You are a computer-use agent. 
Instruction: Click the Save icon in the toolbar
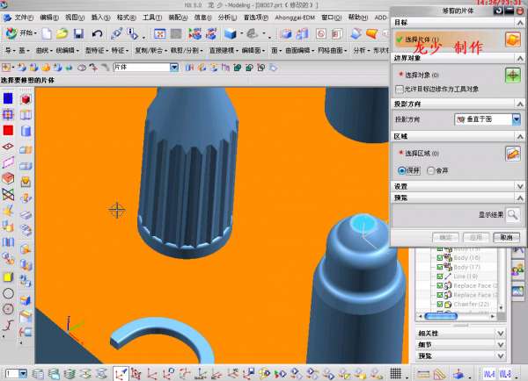point(79,33)
